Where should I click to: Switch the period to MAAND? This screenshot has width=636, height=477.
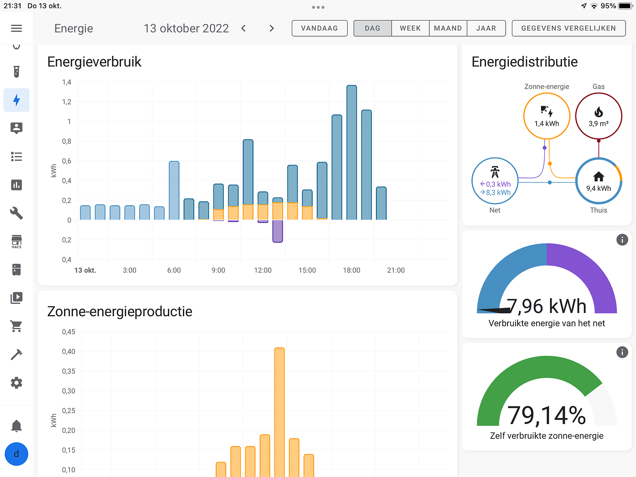coord(447,28)
